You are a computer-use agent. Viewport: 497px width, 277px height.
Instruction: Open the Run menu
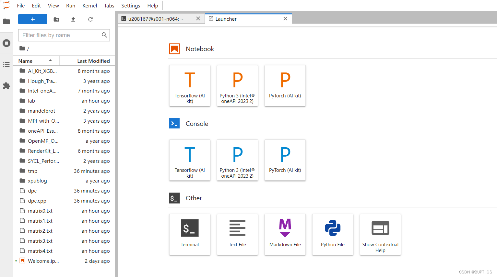[x=71, y=6]
